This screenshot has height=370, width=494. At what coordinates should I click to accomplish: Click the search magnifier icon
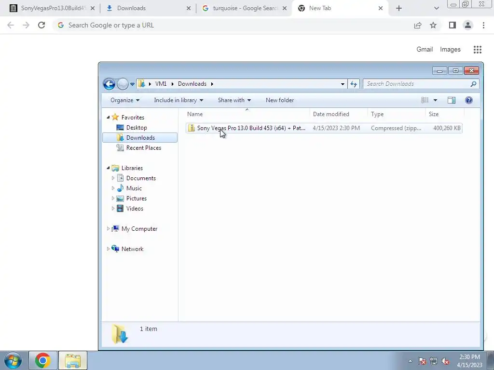click(x=473, y=84)
